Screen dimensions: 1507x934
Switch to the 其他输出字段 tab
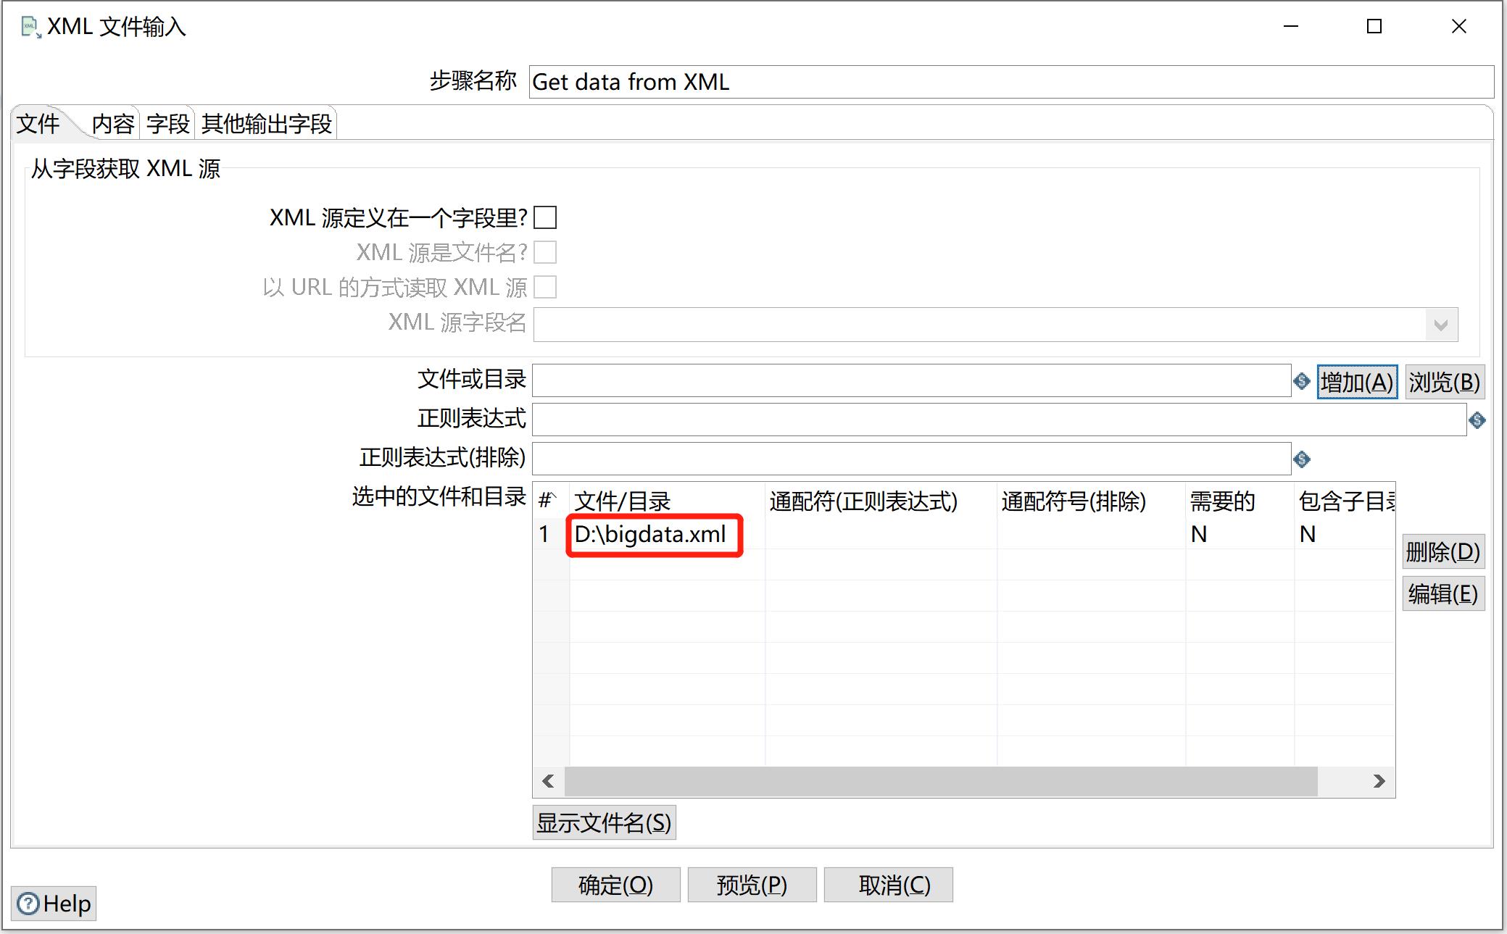click(267, 124)
